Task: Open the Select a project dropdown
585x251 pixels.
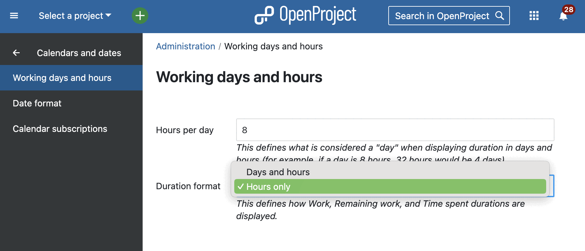Action: 72,15
